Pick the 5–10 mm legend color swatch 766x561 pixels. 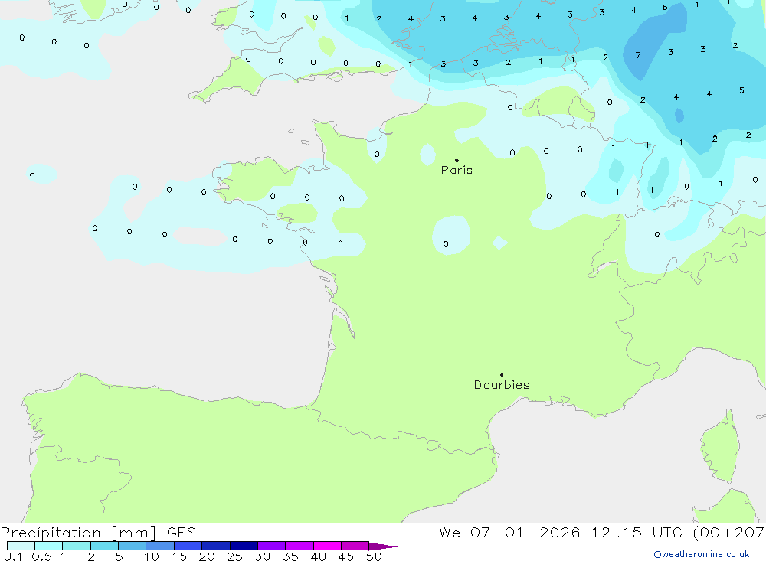pos(133,546)
